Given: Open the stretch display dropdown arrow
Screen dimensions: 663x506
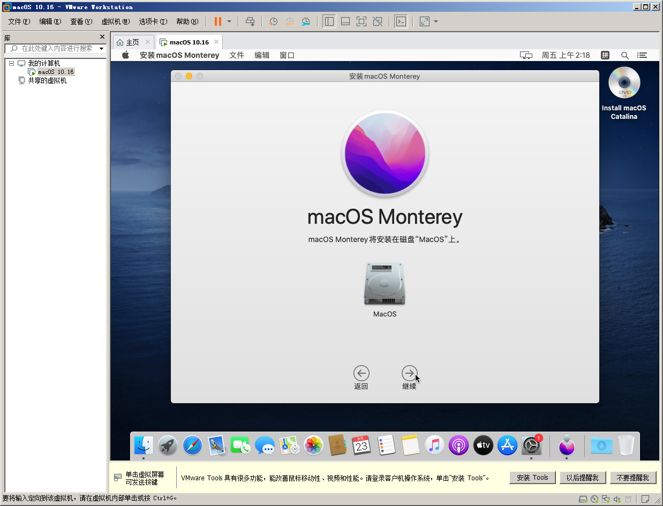Looking at the screenshot, I should (x=436, y=21).
